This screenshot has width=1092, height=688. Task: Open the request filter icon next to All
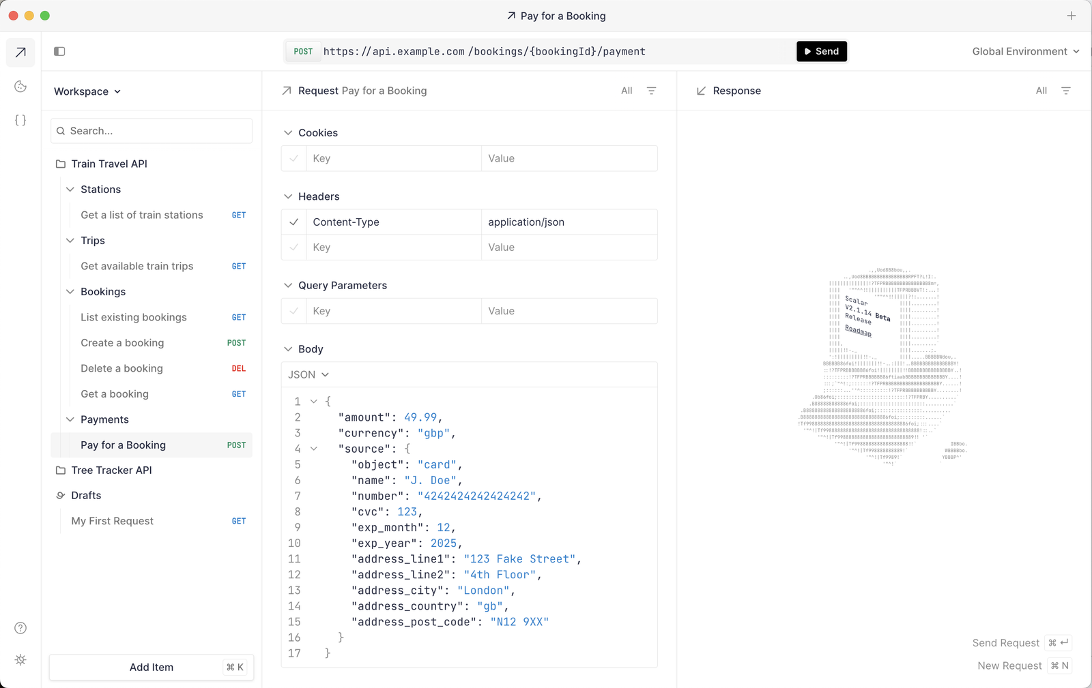point(652,90)
